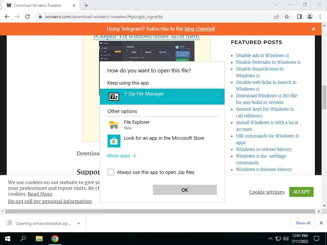
Task: Click the horizontal page scrollbar
Action: pyautogui.click(x=160, y=211)
